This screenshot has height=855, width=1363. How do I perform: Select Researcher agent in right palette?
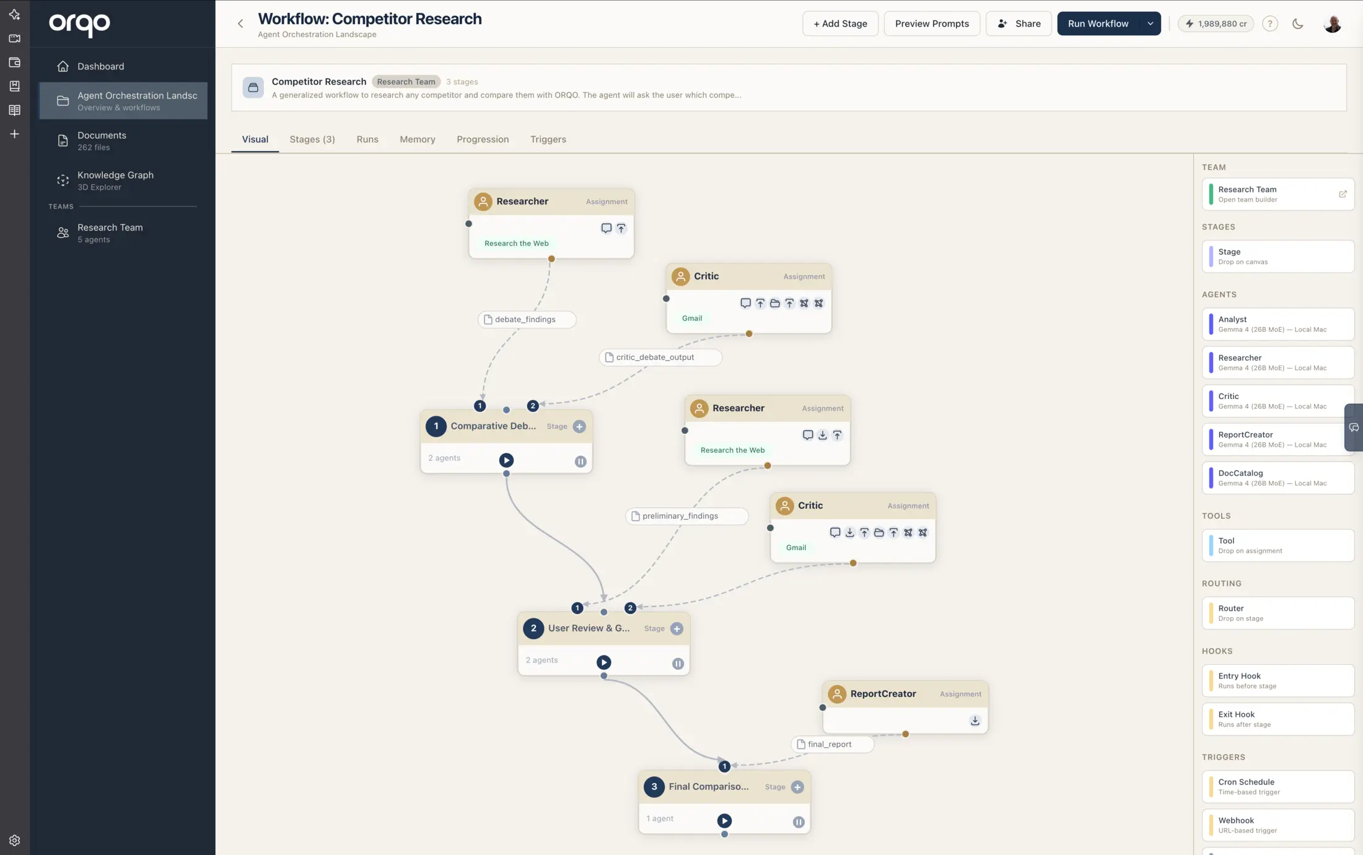(x=1278, y=362)
